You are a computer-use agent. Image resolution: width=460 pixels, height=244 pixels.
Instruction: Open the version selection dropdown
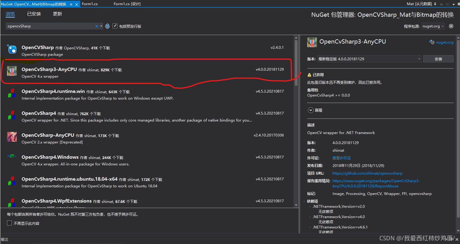point(369,59)
